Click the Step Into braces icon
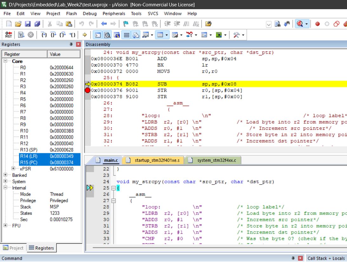The image size is (347, 262). (44, 35)
